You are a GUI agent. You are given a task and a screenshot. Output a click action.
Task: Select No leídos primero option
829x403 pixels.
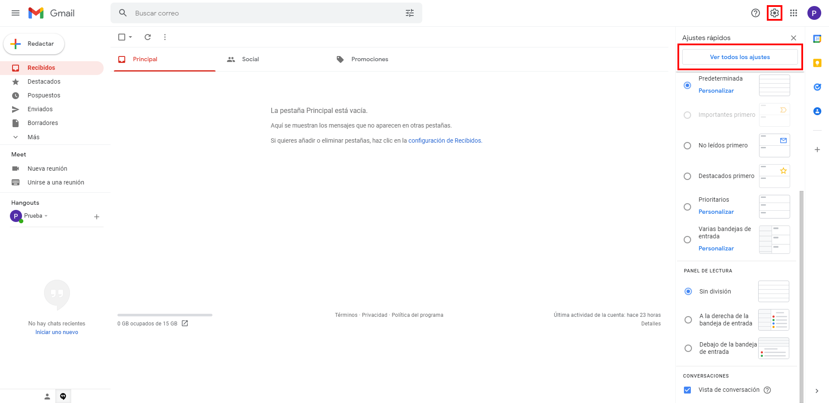click(687, 146)
